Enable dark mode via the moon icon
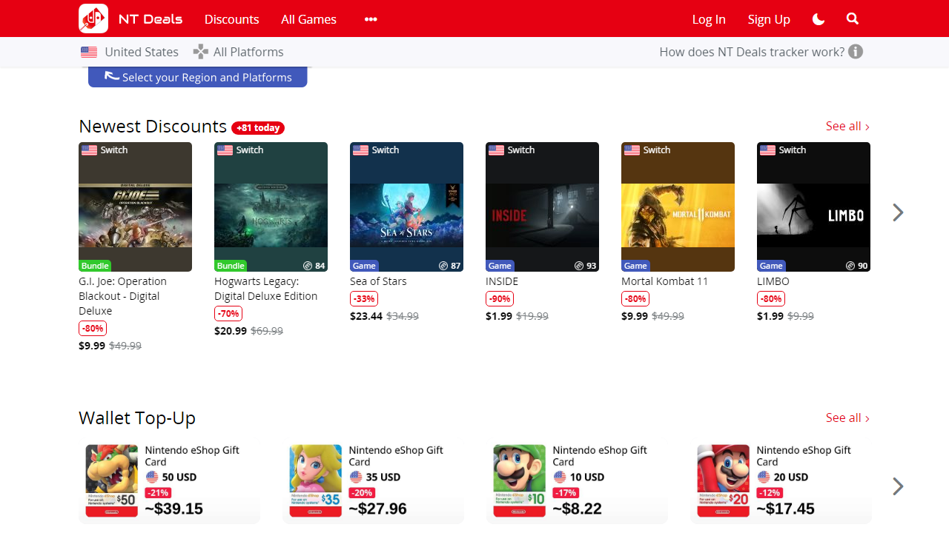949x533 pixels. (x=818, y=19)
